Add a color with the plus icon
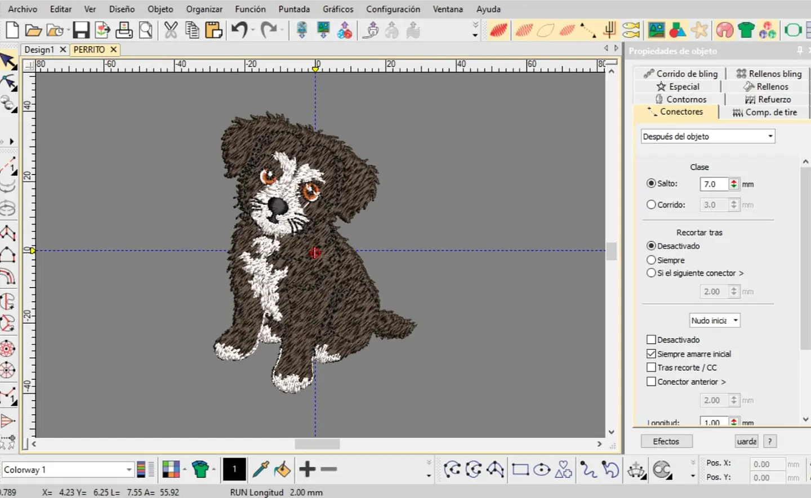Viewport: 811px width, 498px height. [x=308, y=469]
